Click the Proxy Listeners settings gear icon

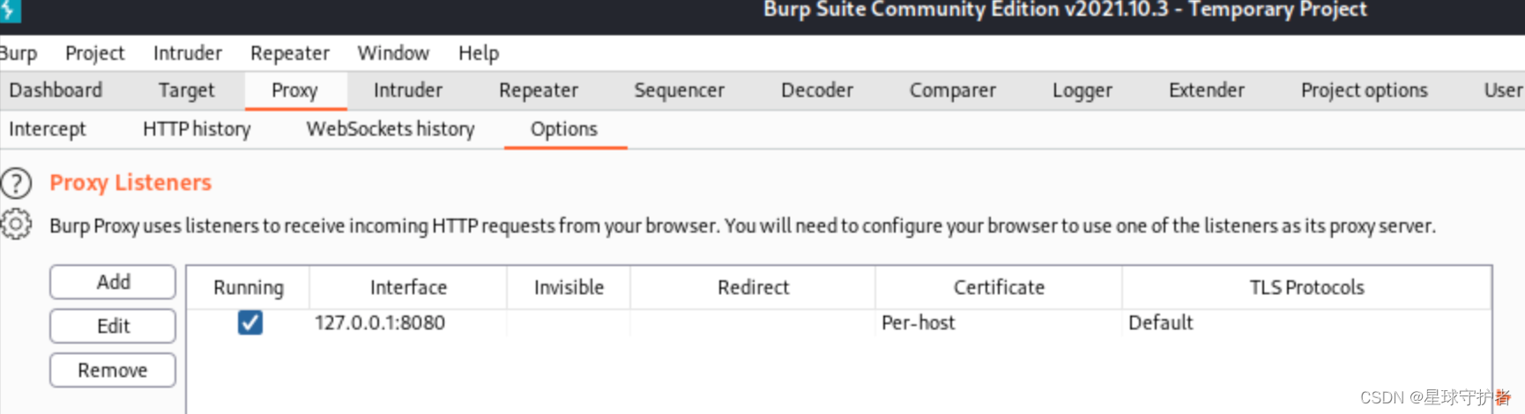(16, 225)
